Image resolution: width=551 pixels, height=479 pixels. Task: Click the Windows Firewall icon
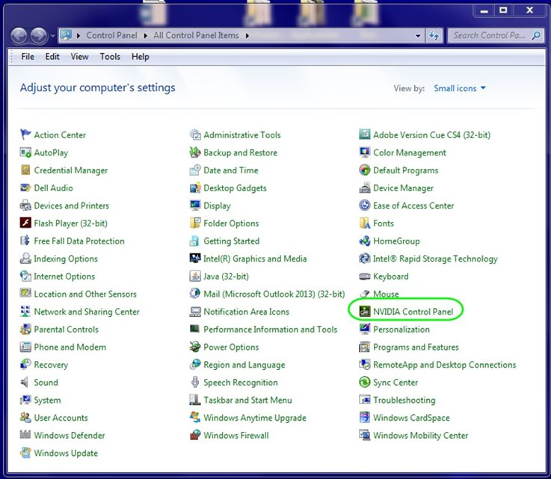tap(195, 435)
